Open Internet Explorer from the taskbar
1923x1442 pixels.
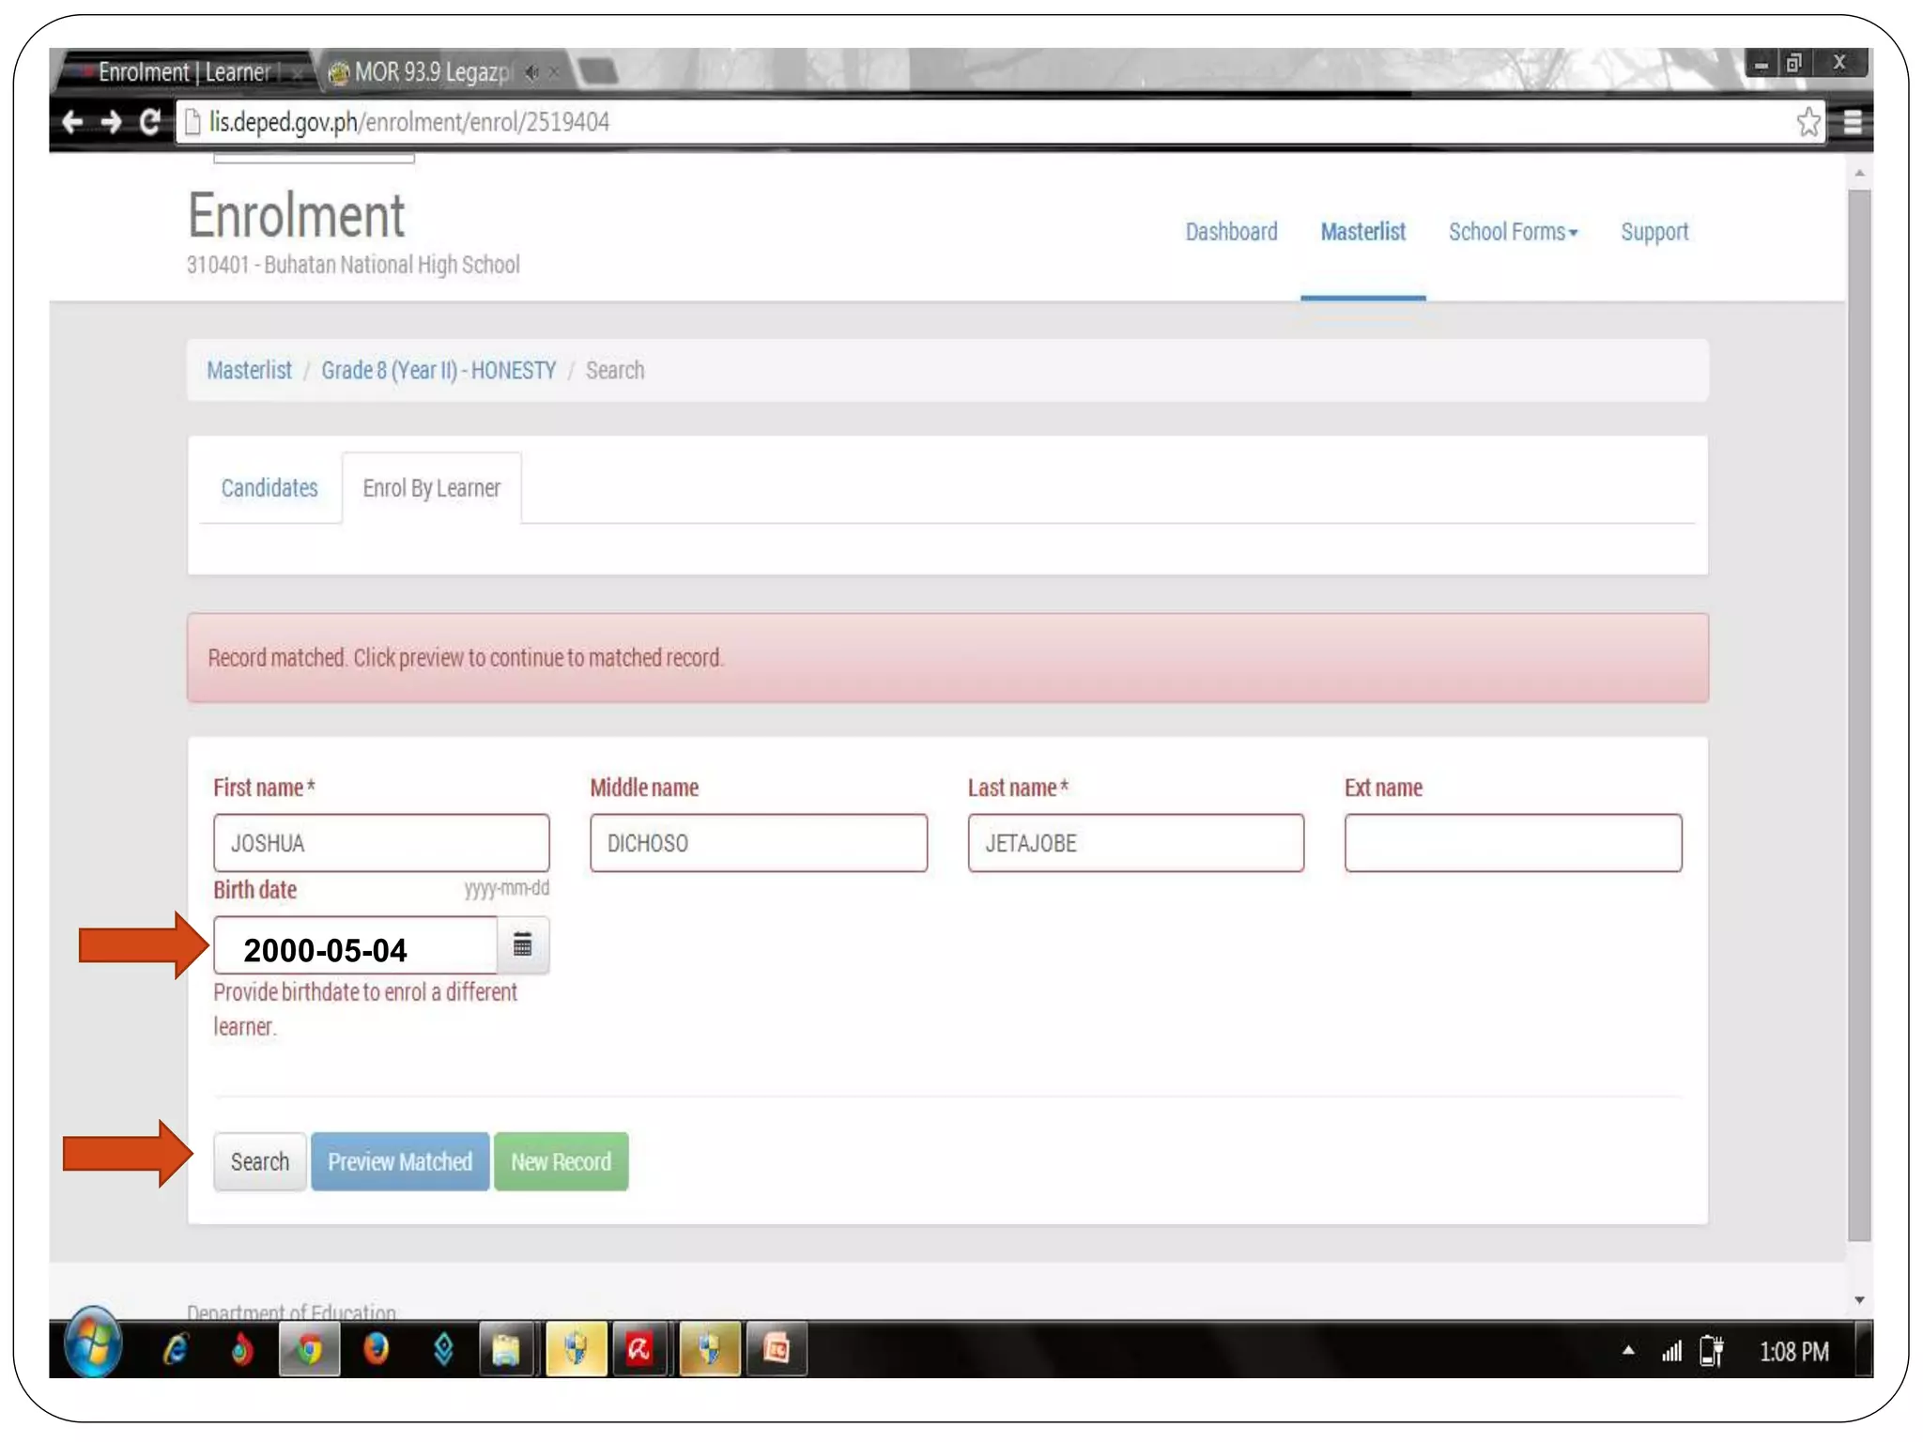point(176,1350)
